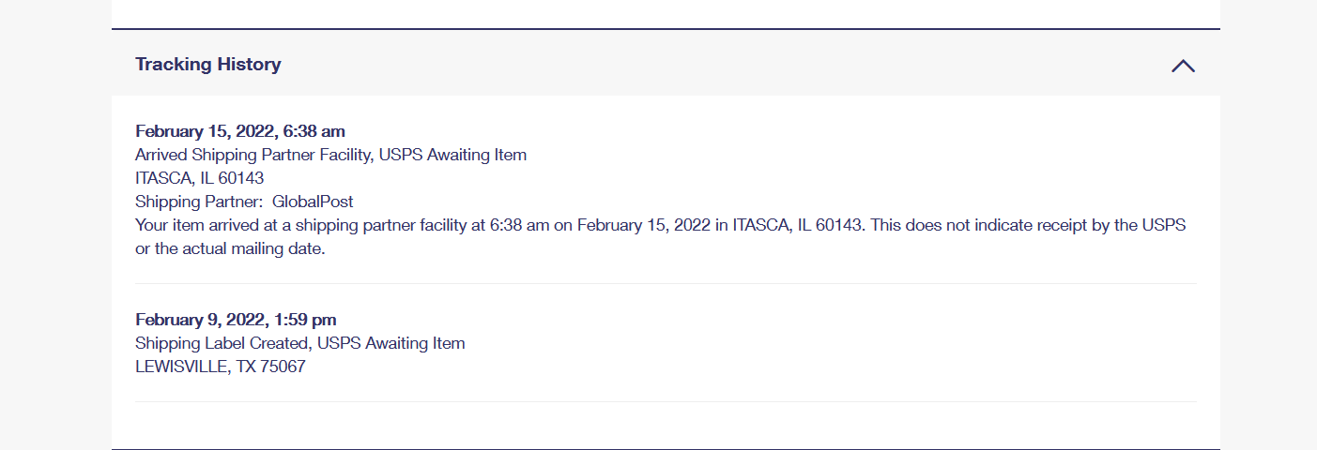Click the text 'or the actual mailing date'
This screenshot has height=450, width=1317.
coord(230,249)
